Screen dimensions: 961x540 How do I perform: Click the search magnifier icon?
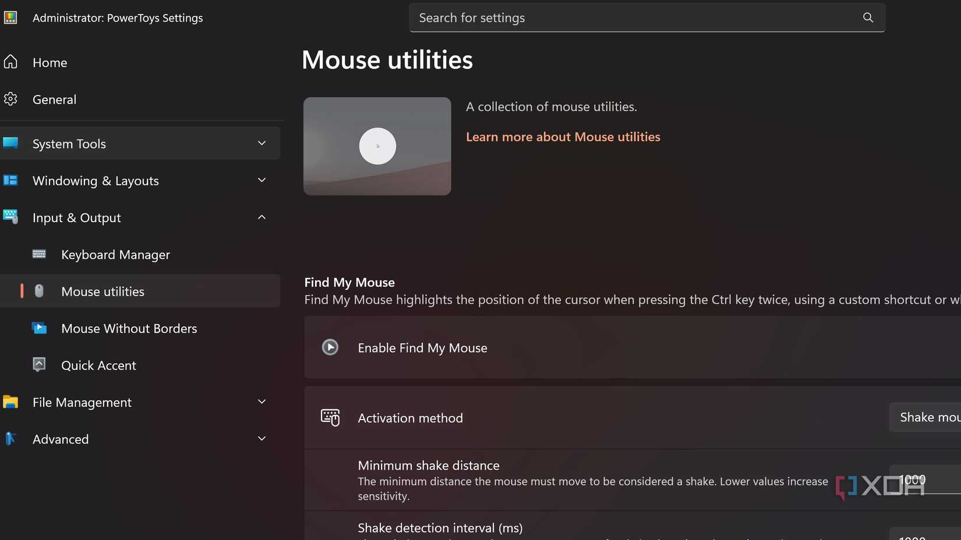click(868, 17)
